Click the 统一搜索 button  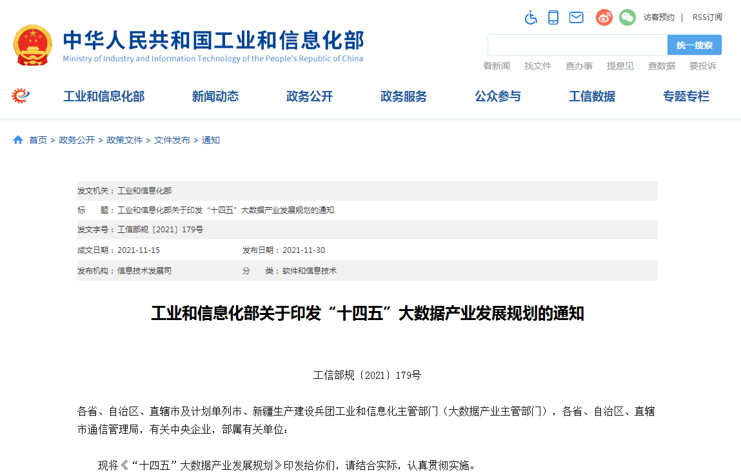click(x=694, y=45)
